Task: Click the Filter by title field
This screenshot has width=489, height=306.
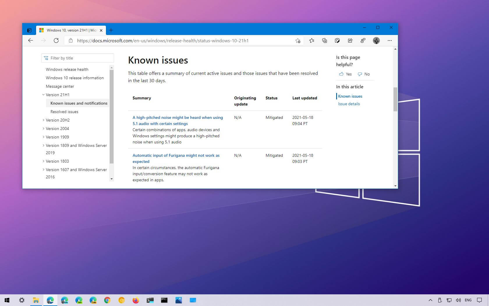Action: tap(78, 58)
